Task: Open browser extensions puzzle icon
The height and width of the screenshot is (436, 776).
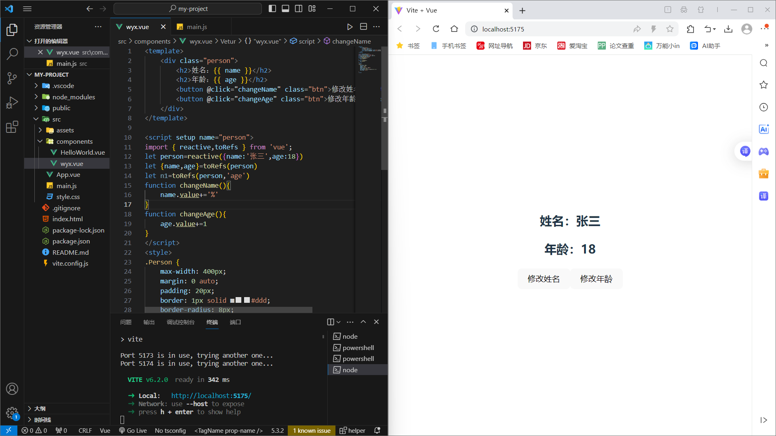Action: coord(690,29)
